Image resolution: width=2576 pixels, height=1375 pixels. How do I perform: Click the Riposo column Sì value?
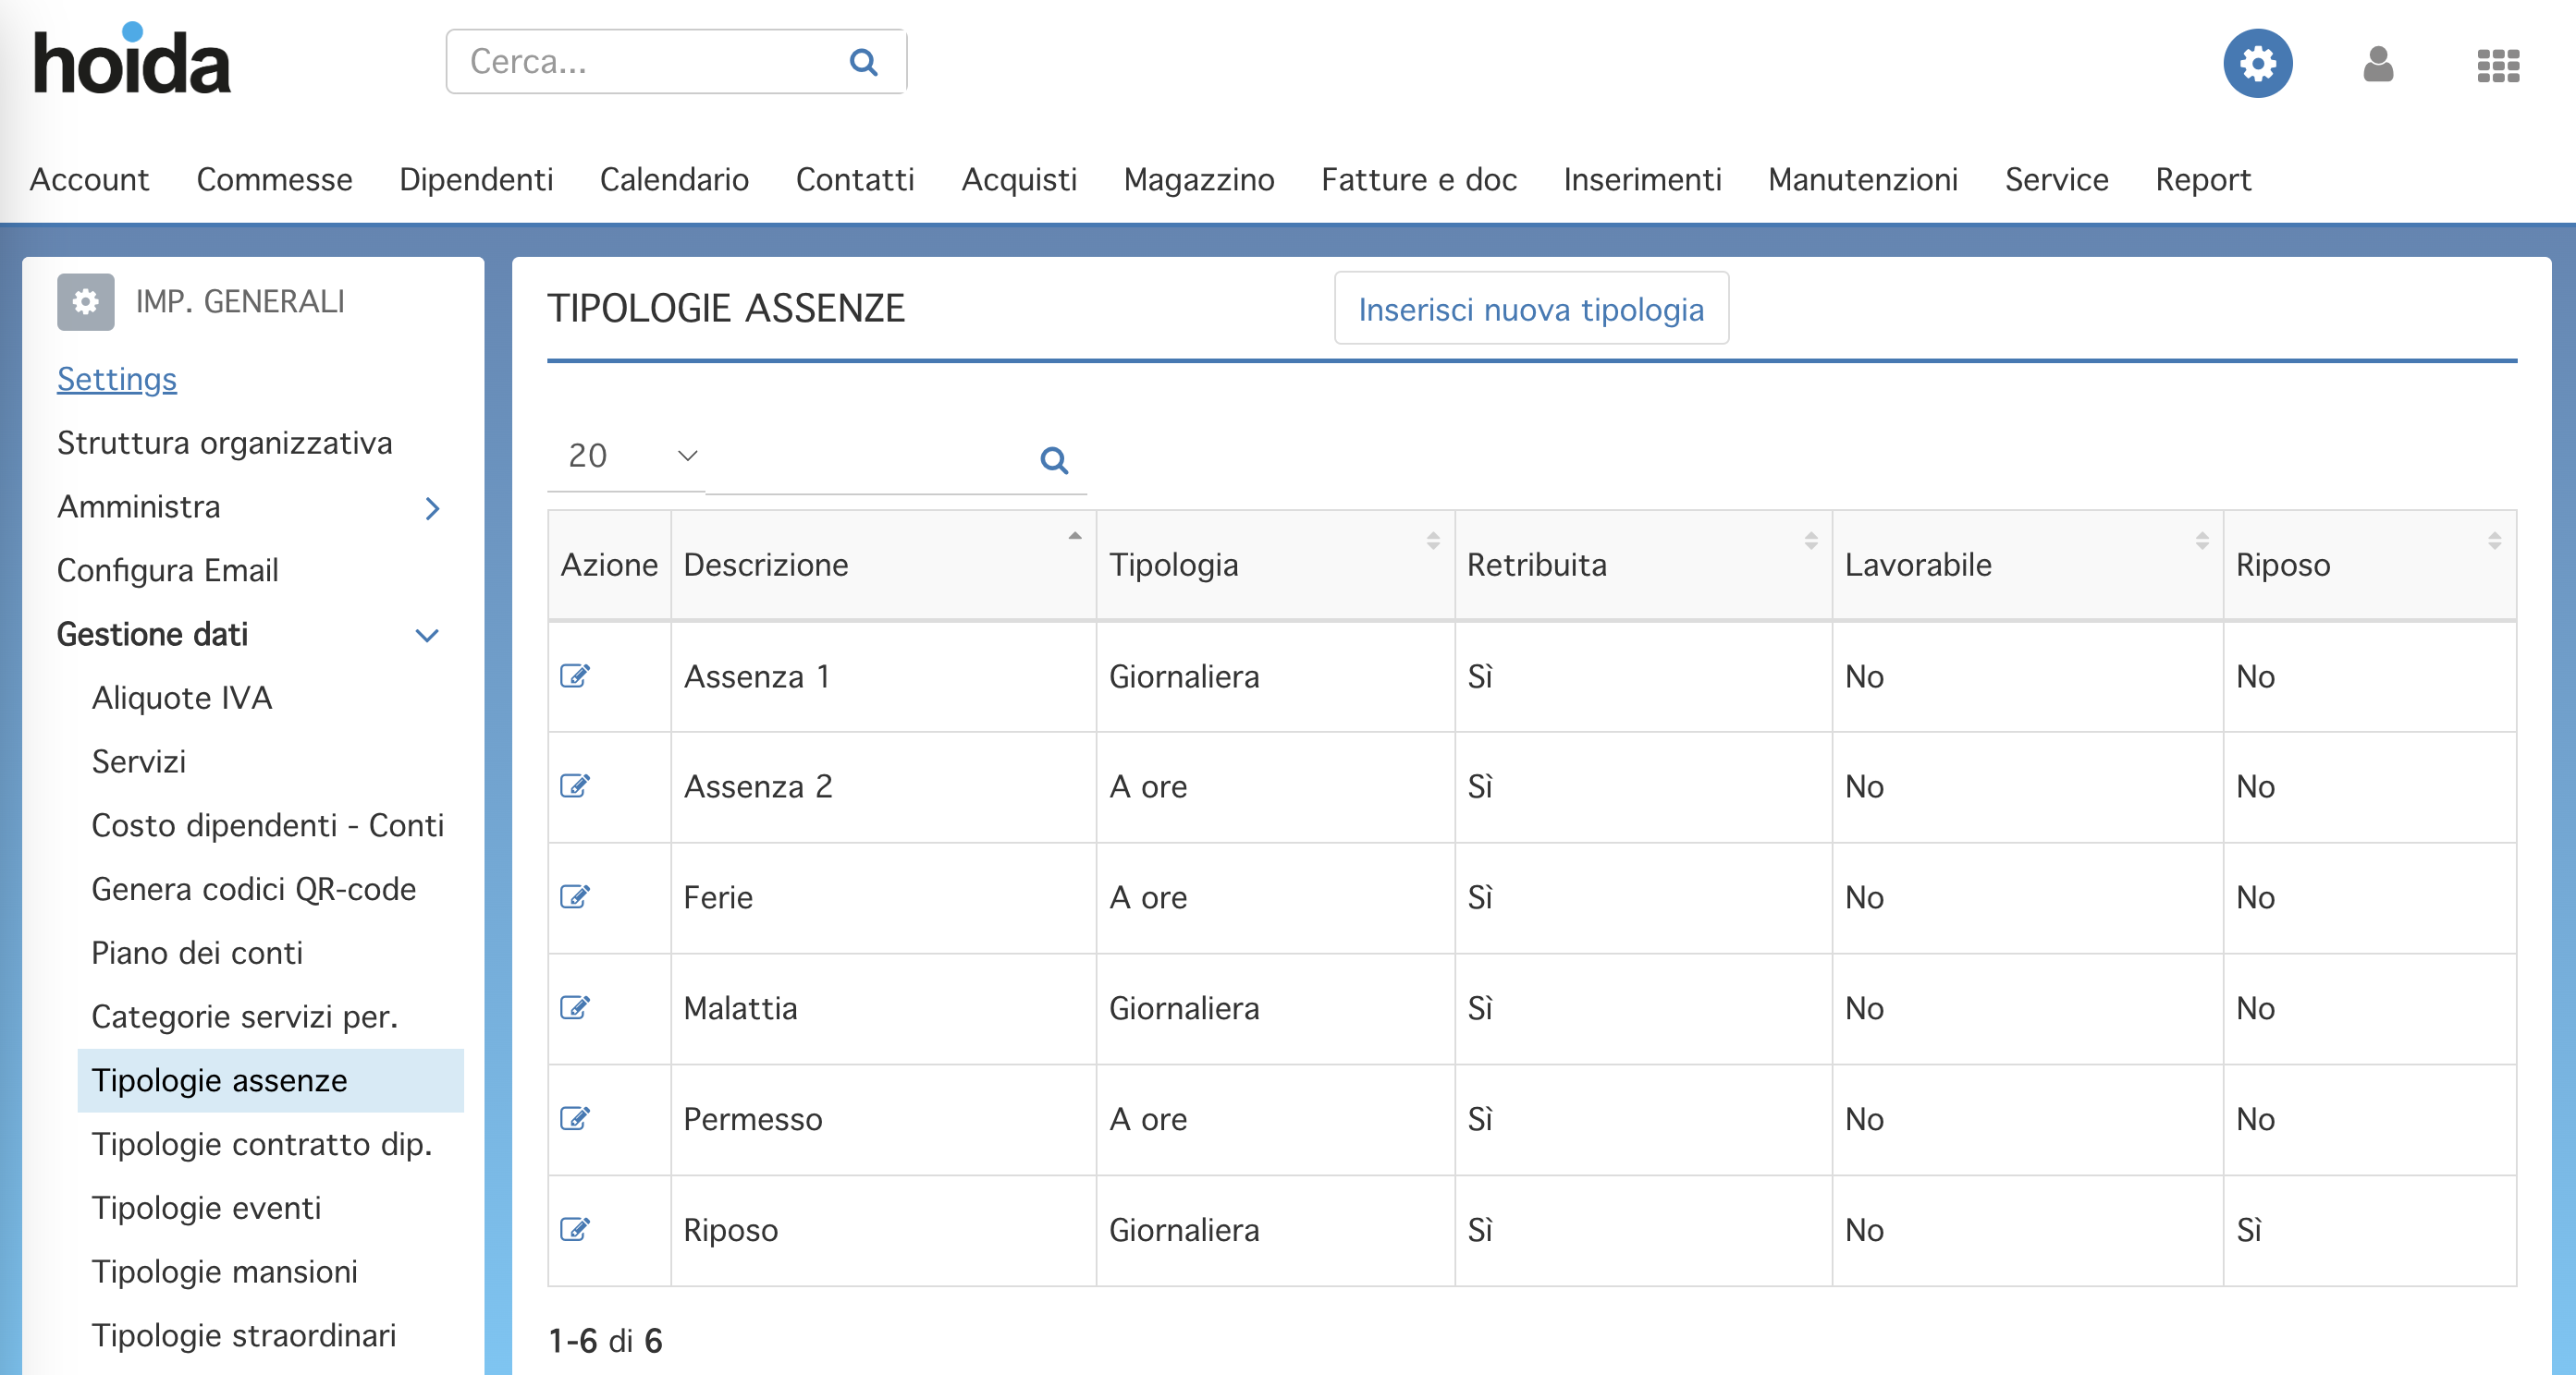(x=2249, y=1230)
